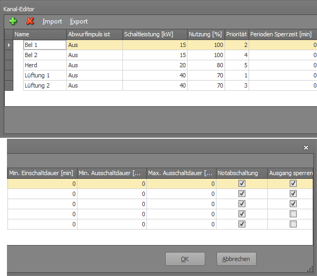Select Schaltleistung value 20 for Herd
Viewport: 317px width, 276px height.
point(155,65)
